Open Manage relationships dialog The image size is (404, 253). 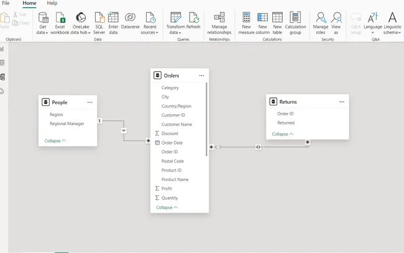[219, 23]
